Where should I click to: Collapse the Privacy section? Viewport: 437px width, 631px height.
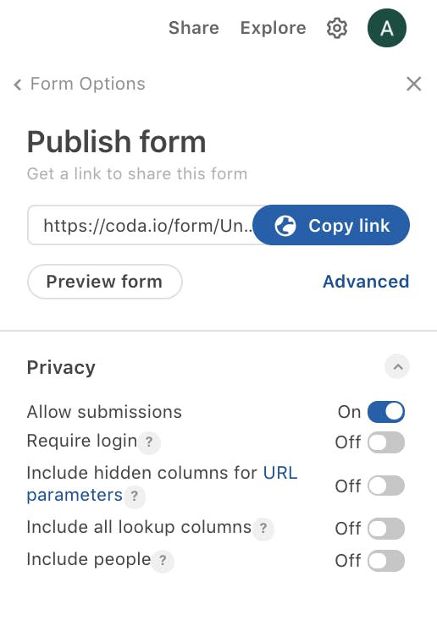[397, 366]
